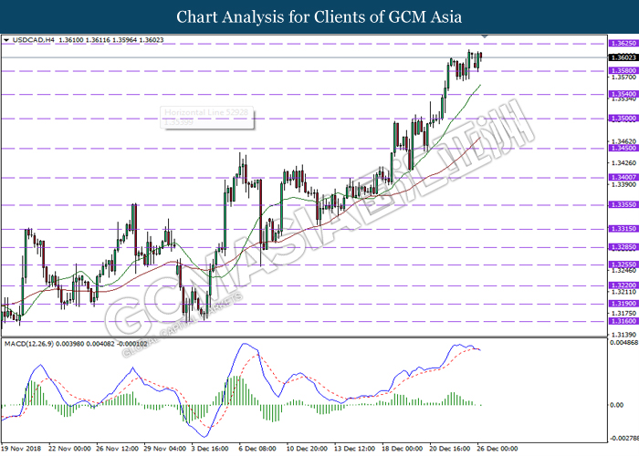639x456 pixels.
Task: Click the 10 Dec 20:00 time label
Action: click(x=307, y=449)
